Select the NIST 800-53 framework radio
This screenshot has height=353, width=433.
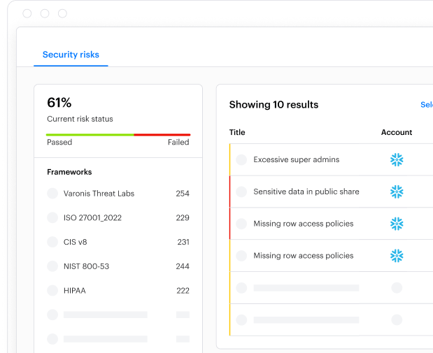tap(52, 266)
